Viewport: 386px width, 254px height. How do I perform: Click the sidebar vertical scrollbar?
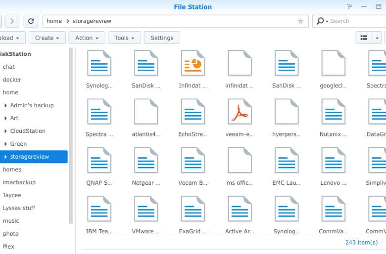(71, 135)
